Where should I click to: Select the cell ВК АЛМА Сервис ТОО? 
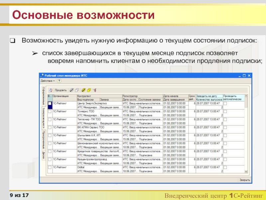tap(99, 127)
